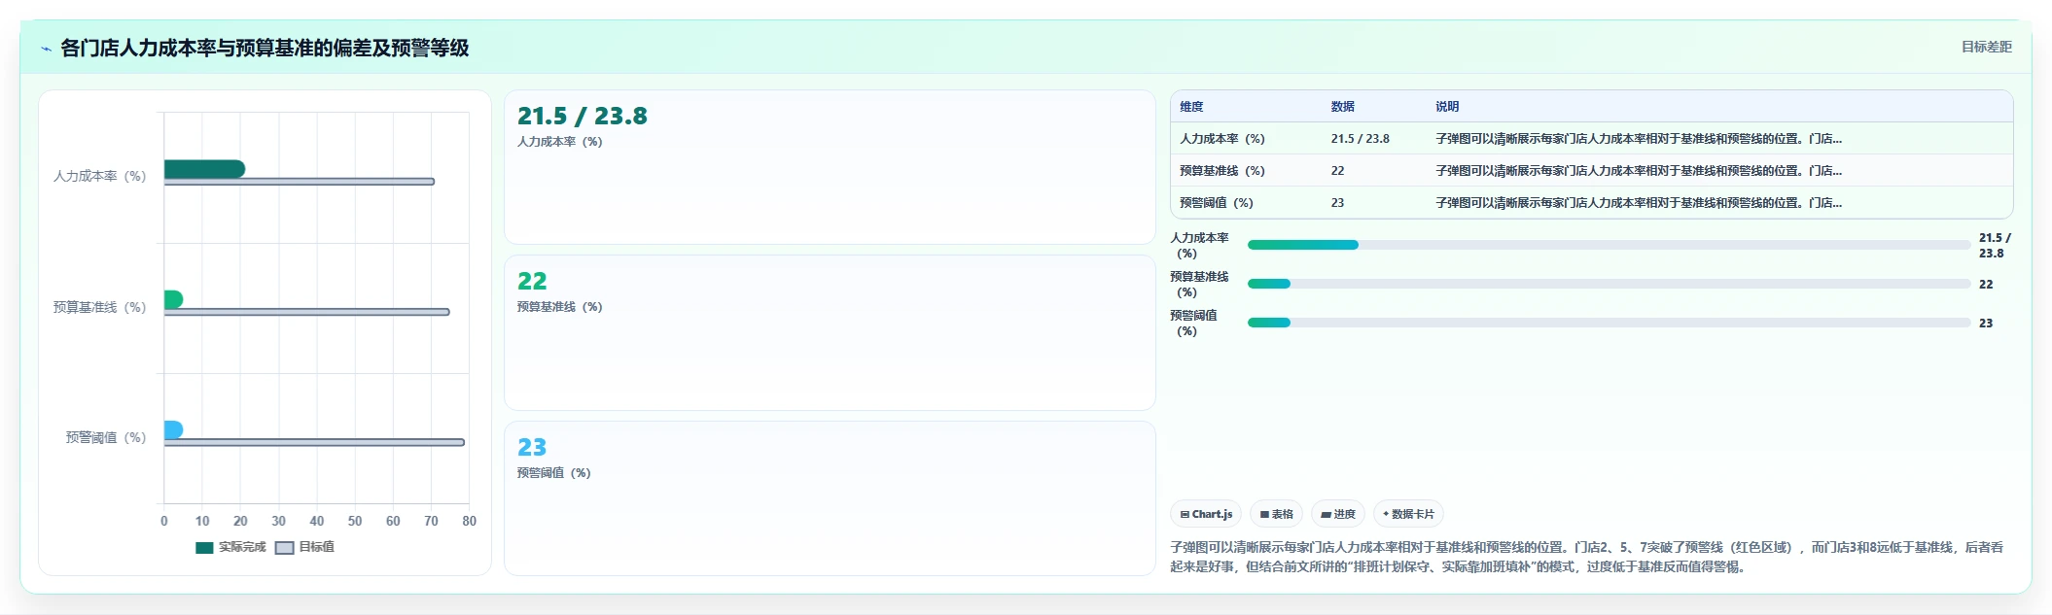2052x615 pixels.
Task: Click the table data cell 21.5 / 23.8
Action: pyautogui.click(x=1361, y=139)
